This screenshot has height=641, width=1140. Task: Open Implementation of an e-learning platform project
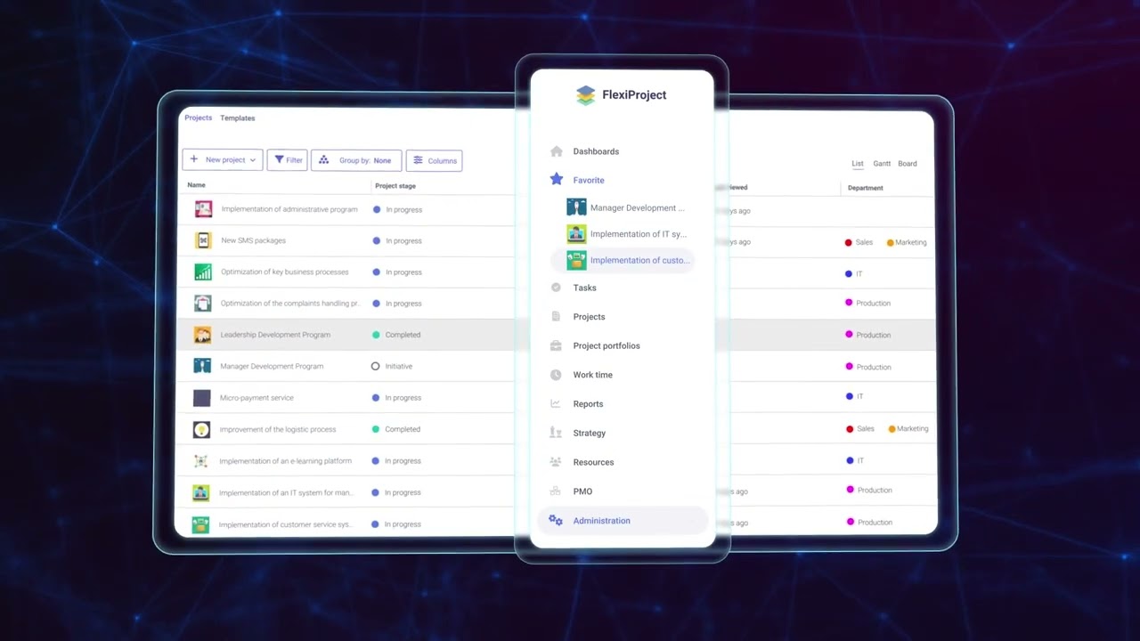click(286, 461)
